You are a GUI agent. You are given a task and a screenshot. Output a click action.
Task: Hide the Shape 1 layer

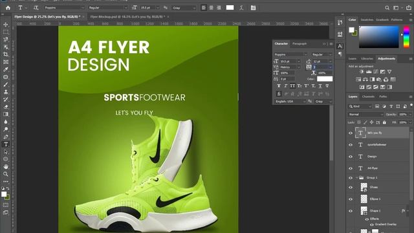point(351,211)
